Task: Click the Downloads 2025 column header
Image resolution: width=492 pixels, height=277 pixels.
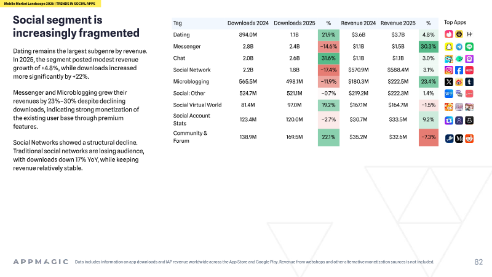Action: [295, 23]
